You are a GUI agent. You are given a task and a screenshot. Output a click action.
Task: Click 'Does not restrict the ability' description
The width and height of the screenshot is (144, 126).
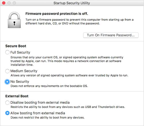[48, 117]
